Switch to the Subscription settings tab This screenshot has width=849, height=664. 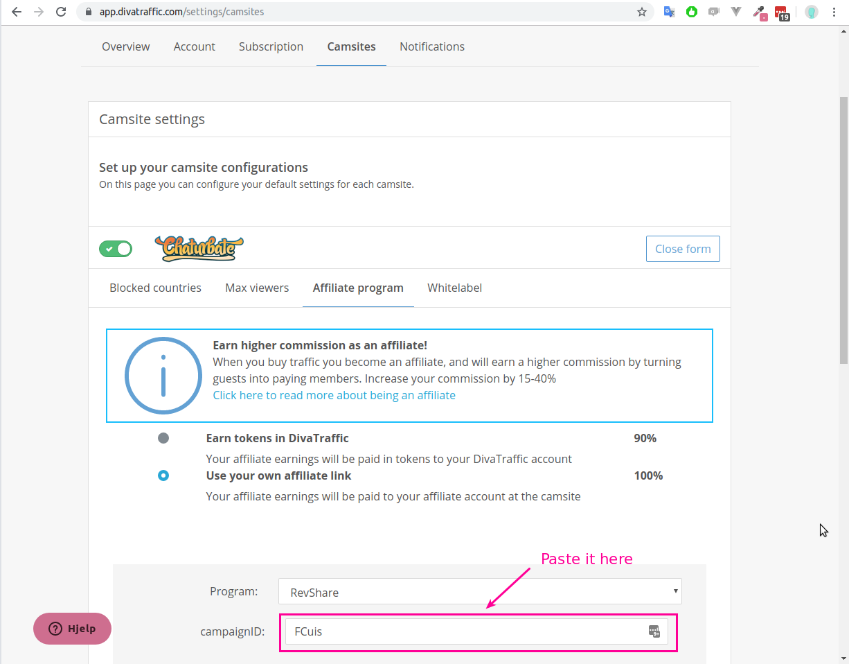(271, 46)
